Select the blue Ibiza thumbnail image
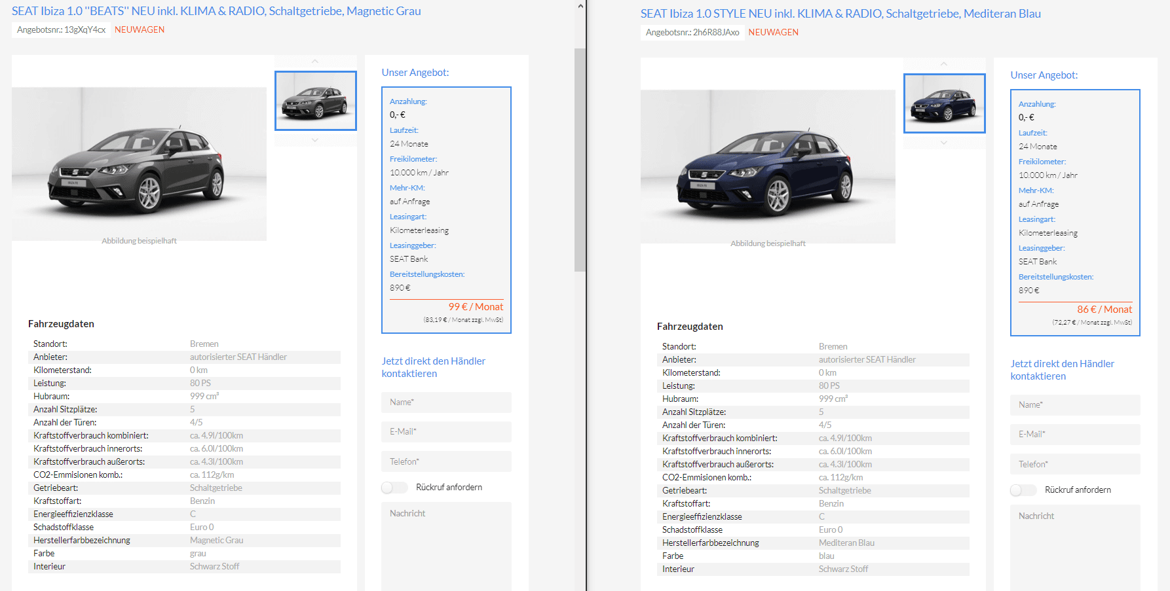This screenshot has height=591, width=1170. coord(945,103)
